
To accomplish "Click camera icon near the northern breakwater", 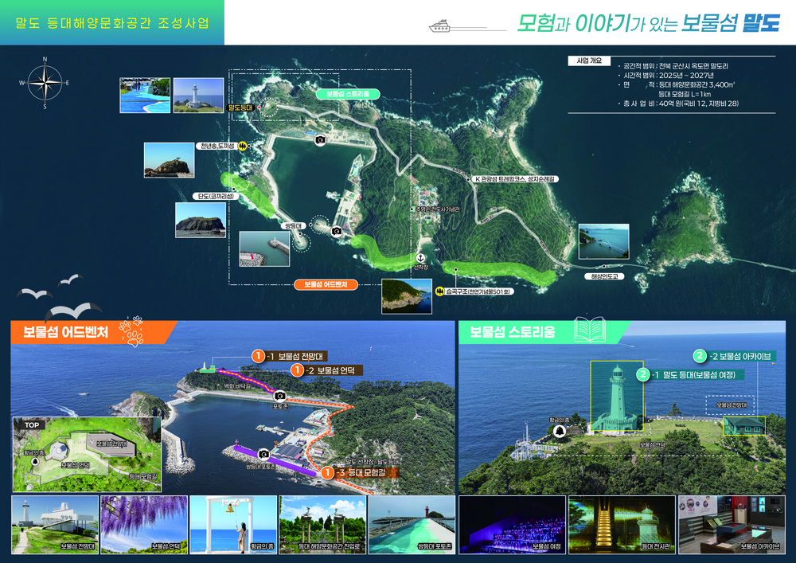I will [x=320, y=140].
